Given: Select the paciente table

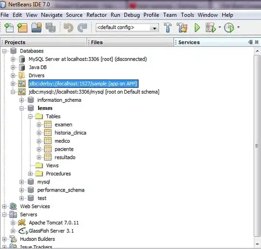Looking at the screenshot, I should pyautogui.click(x=64, y=149).
